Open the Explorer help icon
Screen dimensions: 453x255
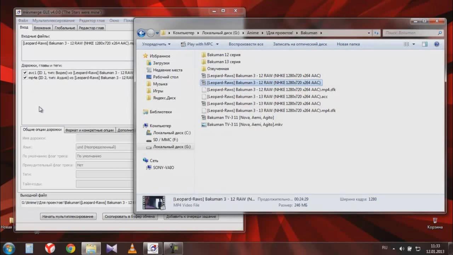click(x=437, y=44)
